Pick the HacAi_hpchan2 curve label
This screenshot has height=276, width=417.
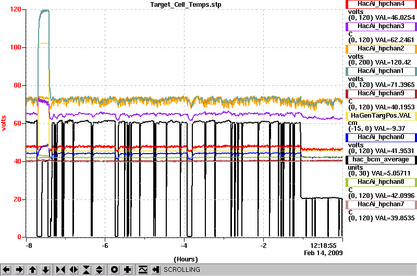381,48
